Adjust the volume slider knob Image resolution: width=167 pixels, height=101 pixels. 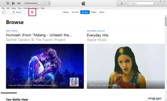pos(39,3)
